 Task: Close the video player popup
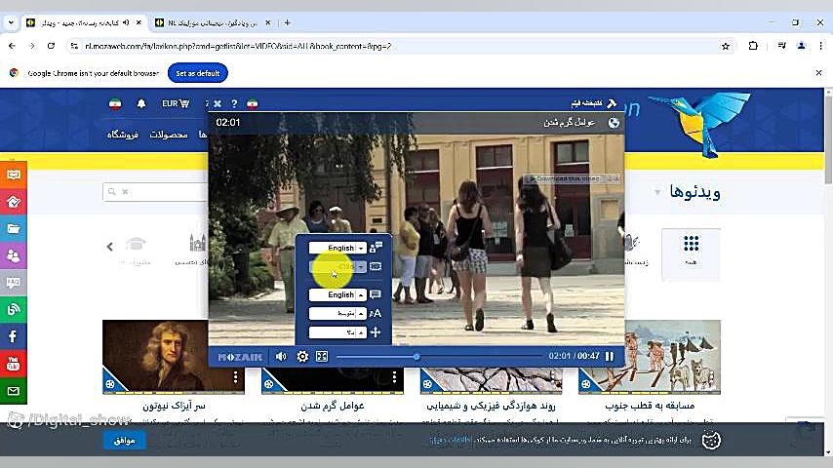[218, 103]
